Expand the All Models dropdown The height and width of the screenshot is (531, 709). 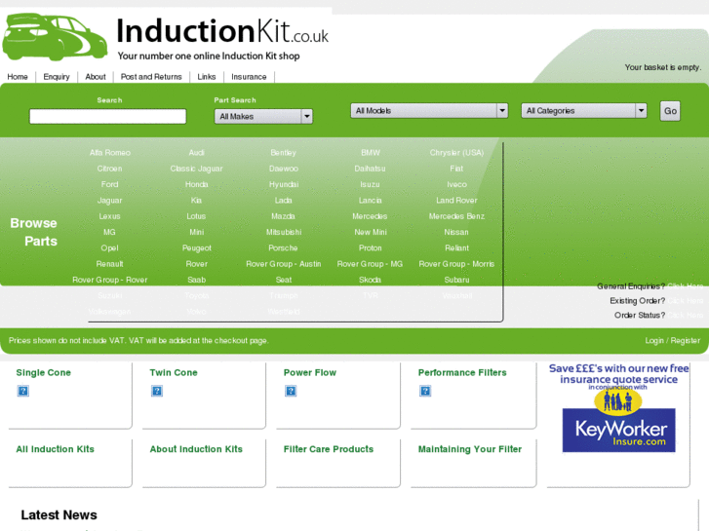pos(429,111)
